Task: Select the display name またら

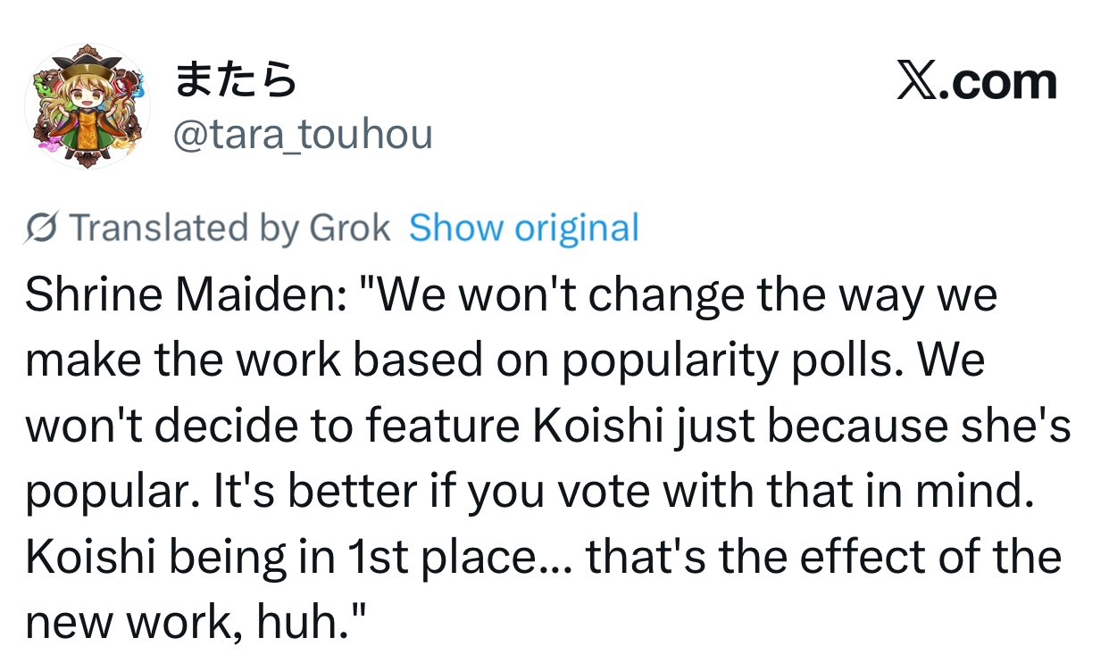Action: click(234, 82)
